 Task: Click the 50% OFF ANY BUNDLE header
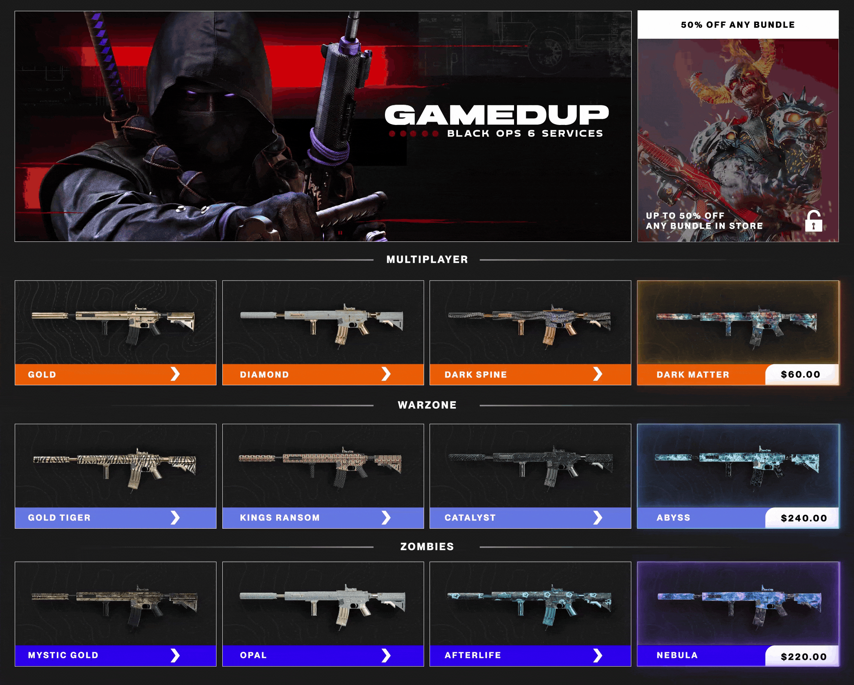click(738, 25)
